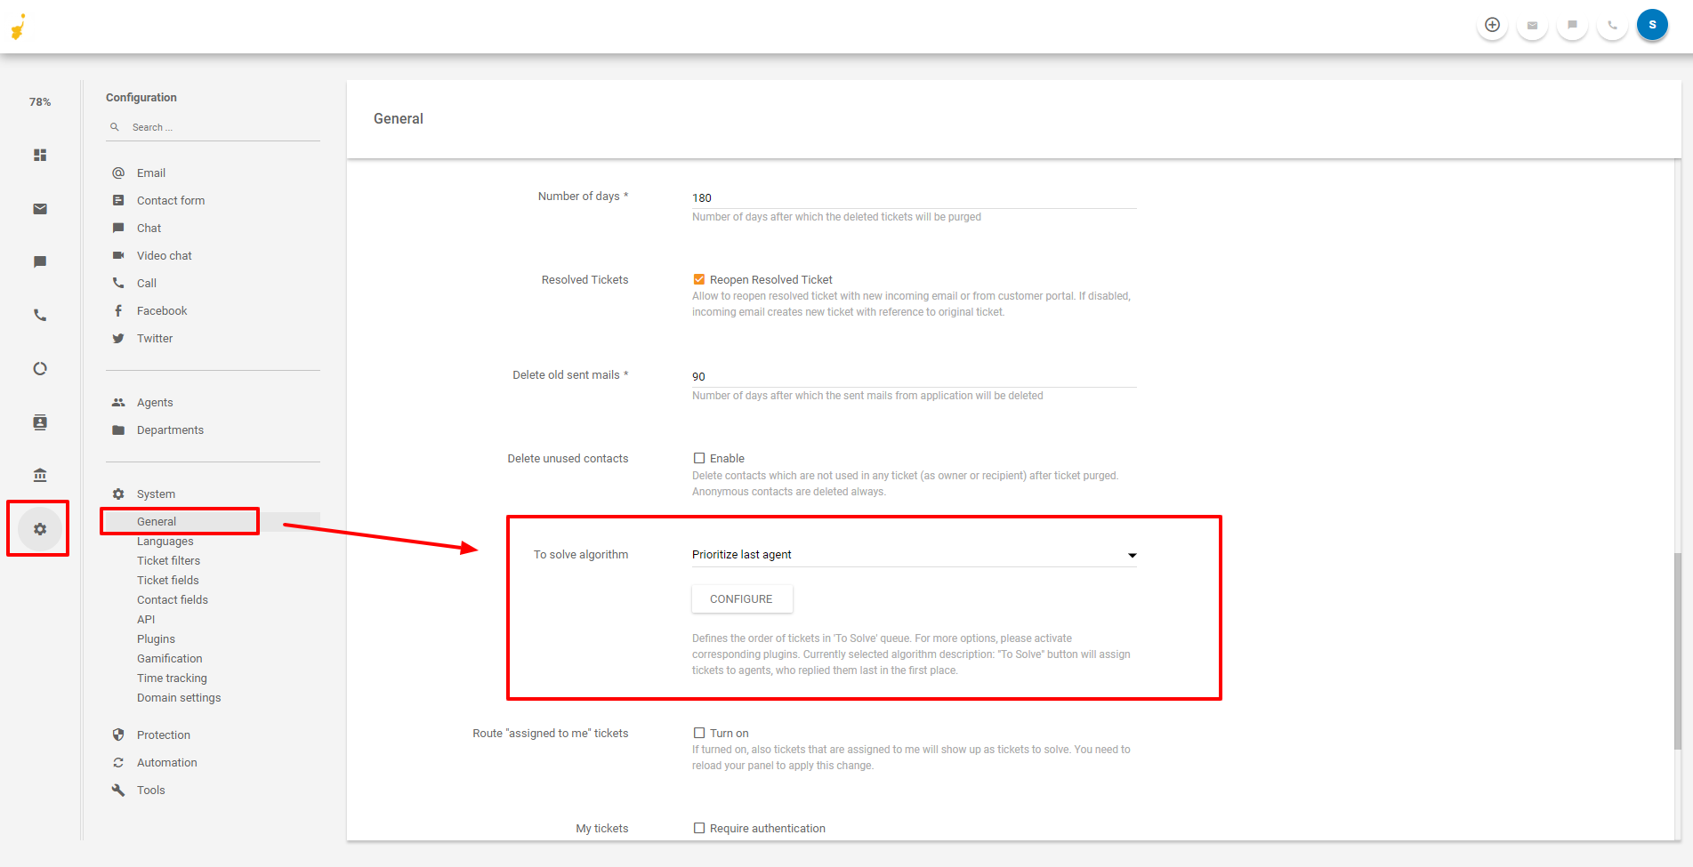Click the Protection shield icon

[118, 735]
